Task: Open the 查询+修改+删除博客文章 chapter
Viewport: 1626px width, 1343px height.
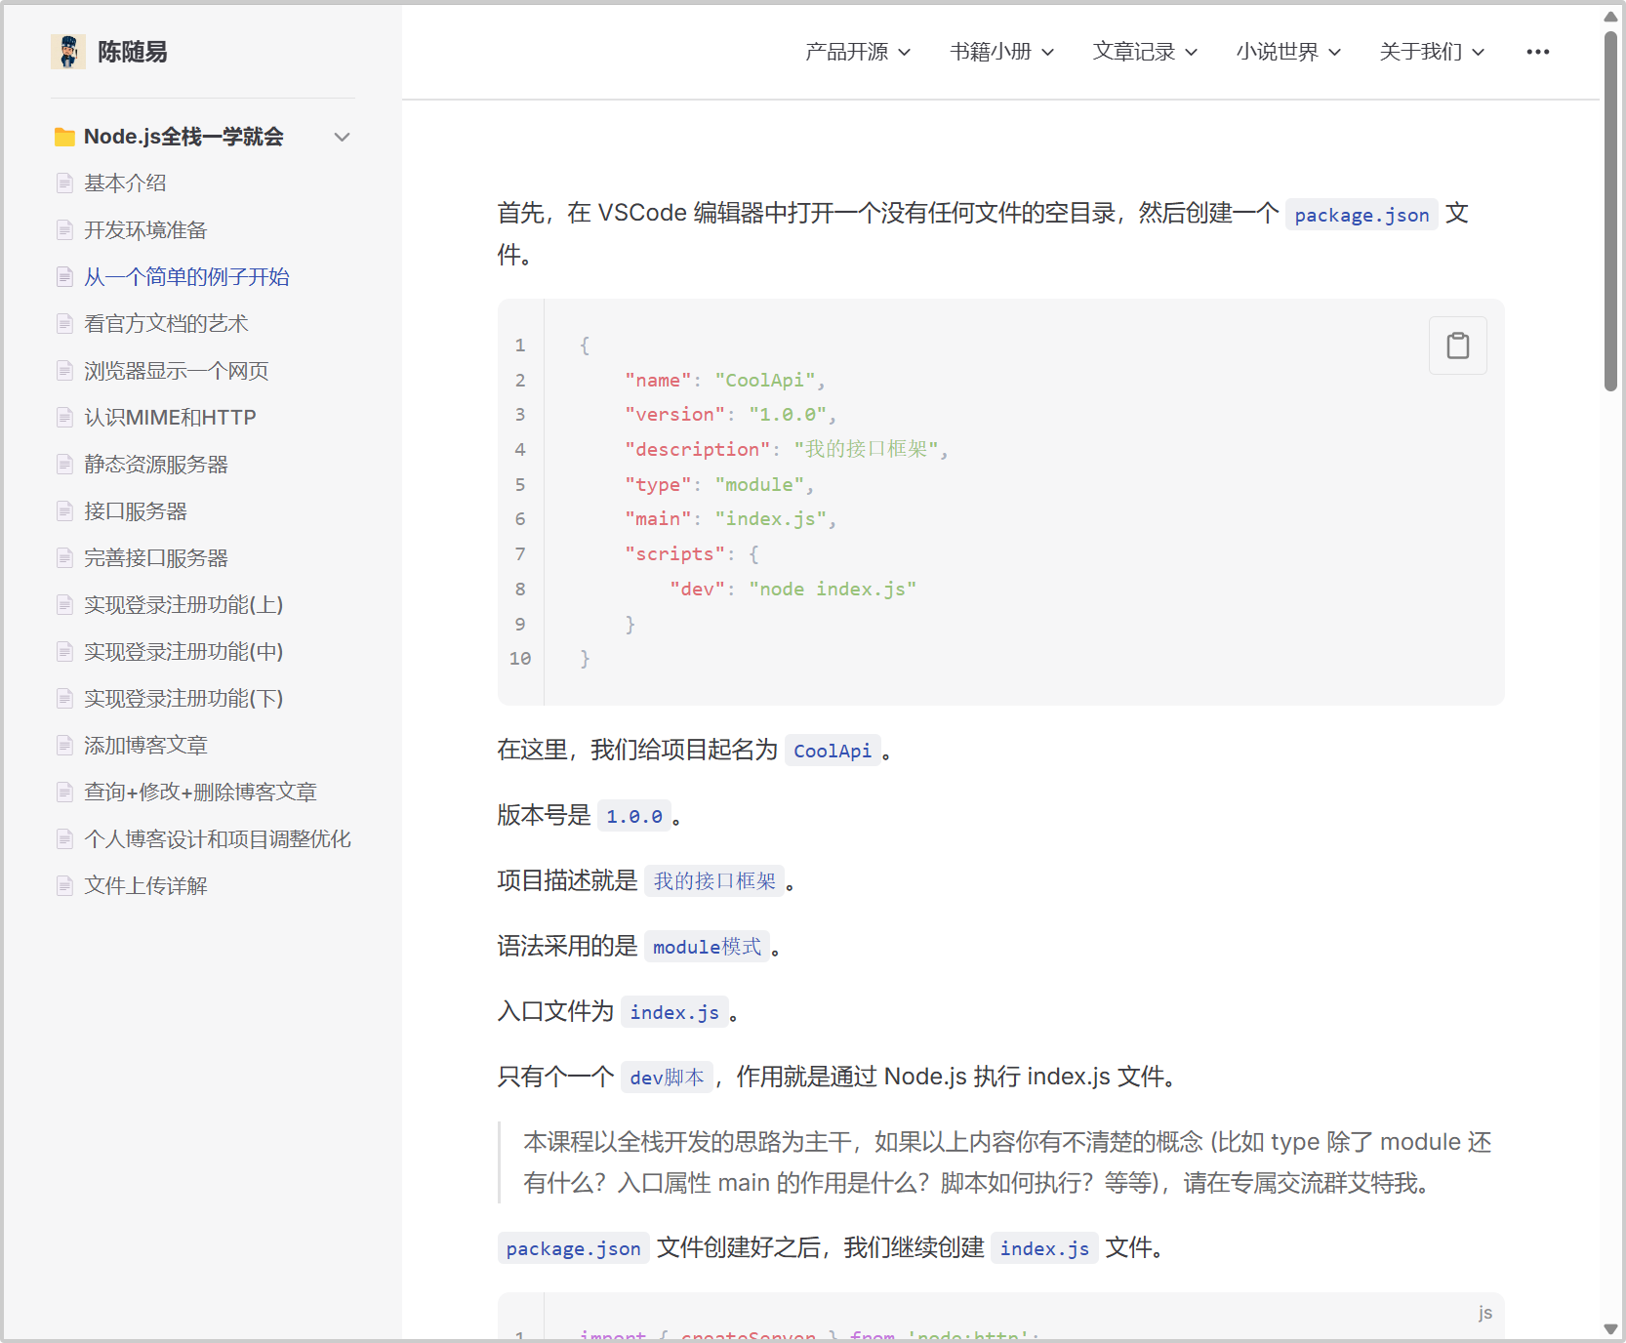Action: pos(200,793)
